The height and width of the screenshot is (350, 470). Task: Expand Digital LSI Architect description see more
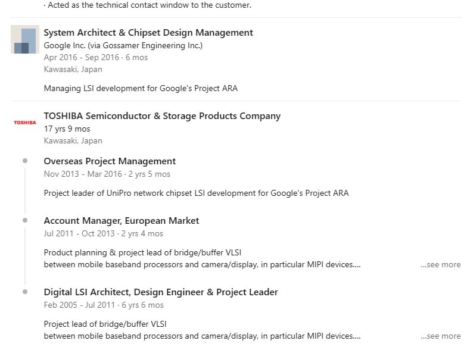(440, 336)
